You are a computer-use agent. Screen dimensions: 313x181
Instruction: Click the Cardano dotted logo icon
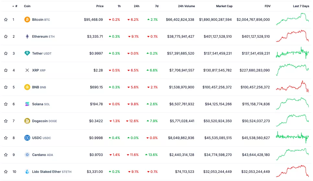coord(27,155)
